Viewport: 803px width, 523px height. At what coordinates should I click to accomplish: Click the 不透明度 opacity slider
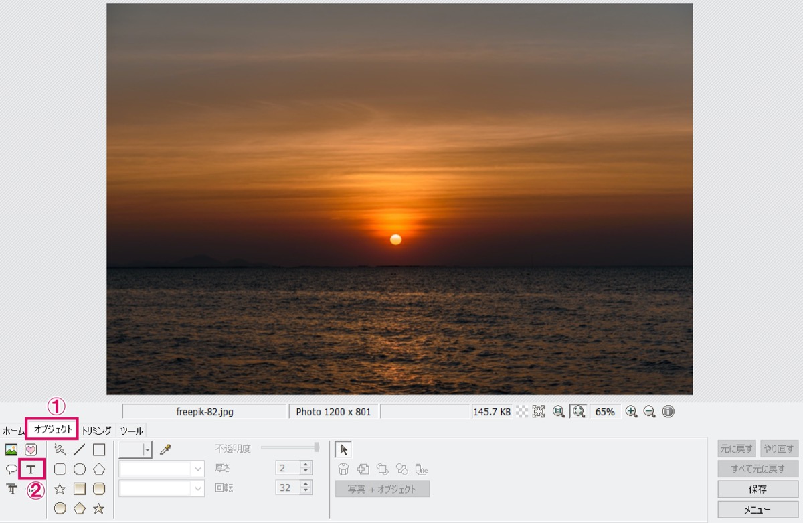pyautogui.click(x=289, y=447)
